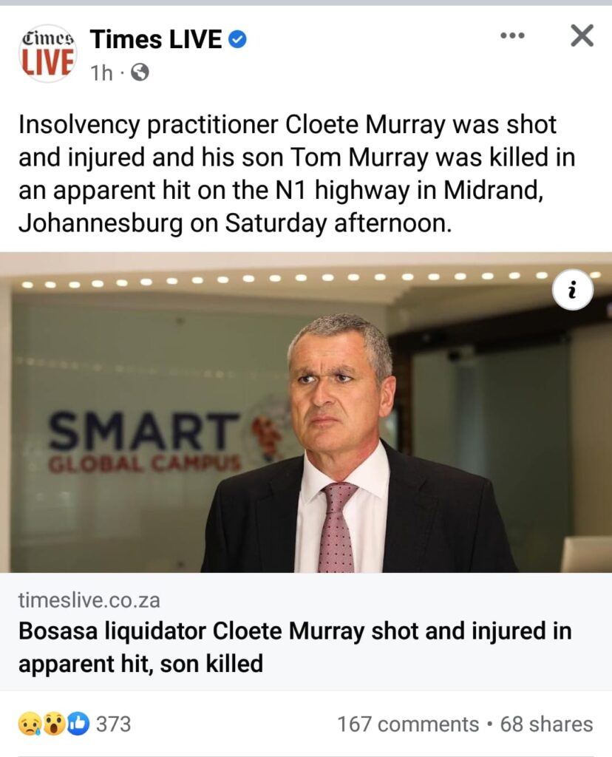
Task: Click the globe public audience icon
Action: [139, 72]
